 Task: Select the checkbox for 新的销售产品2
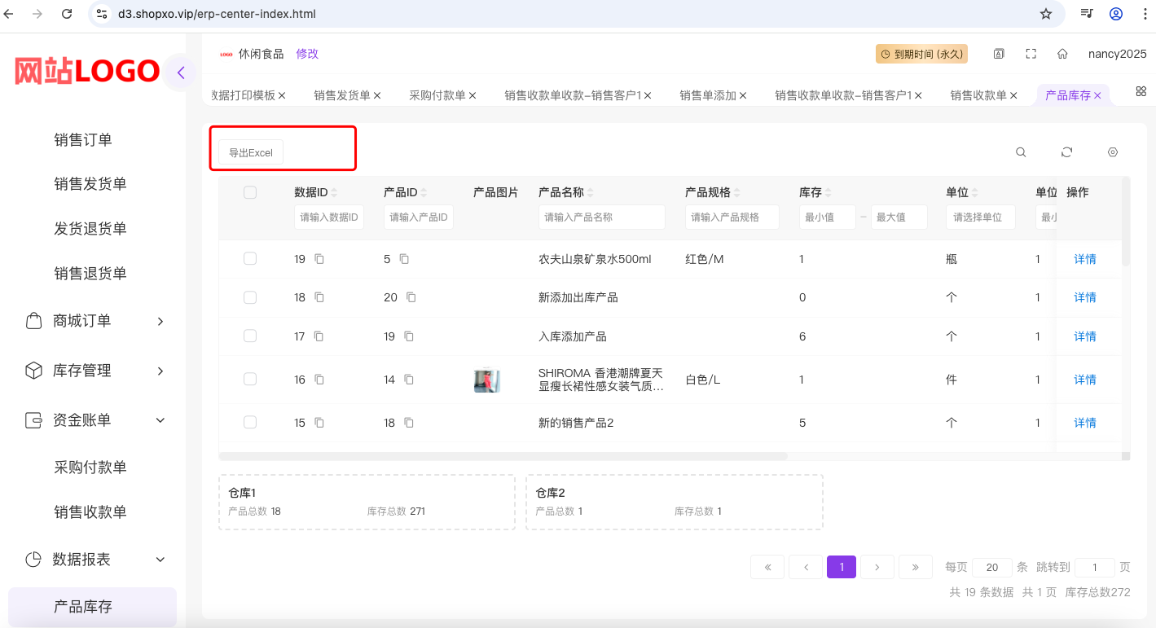pyautogui.click(x=250, y=422)
